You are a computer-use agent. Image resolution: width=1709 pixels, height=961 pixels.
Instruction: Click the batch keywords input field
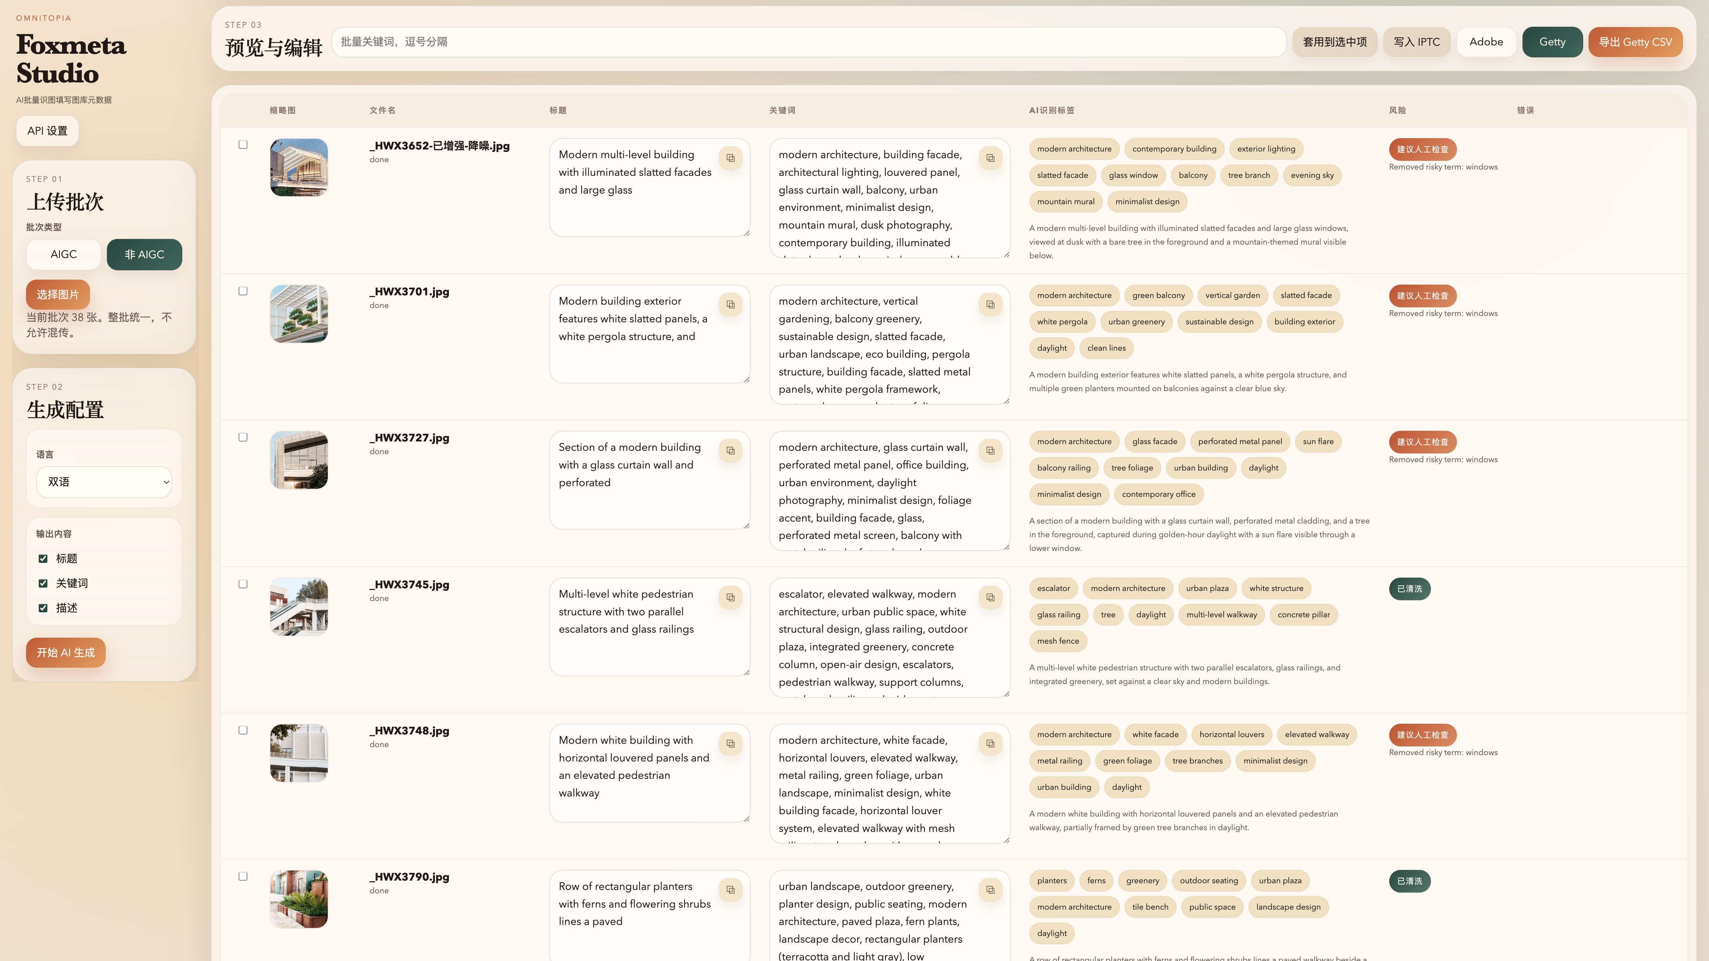808,42
